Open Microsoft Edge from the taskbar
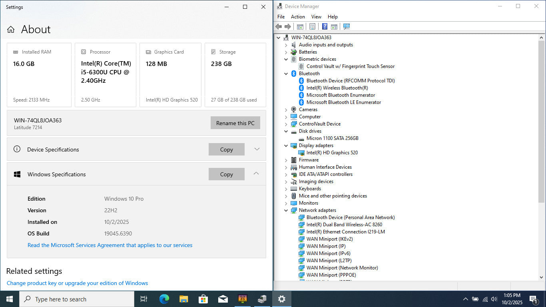Image resolution: width=546 pixels, height=307 pixels. click(x=164, y=299)
